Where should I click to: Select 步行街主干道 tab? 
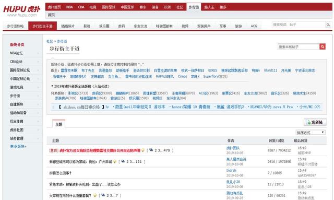click(x=42, y=26)
